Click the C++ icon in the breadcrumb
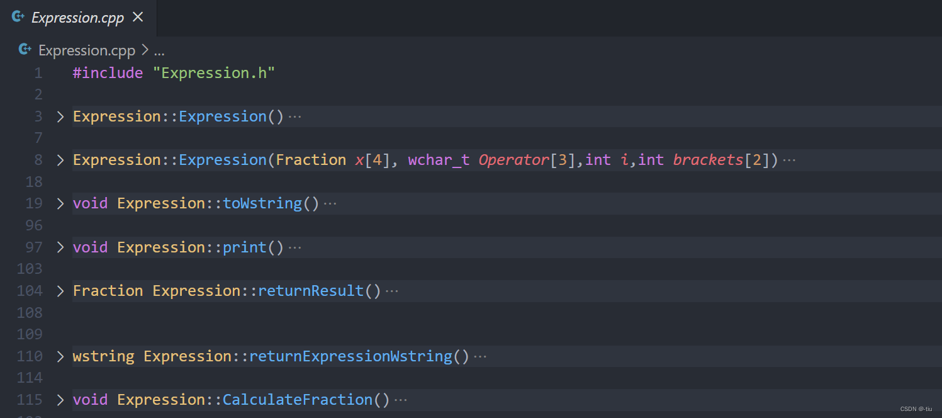This screenshot has height=418, width=942. tap(25, 49)
